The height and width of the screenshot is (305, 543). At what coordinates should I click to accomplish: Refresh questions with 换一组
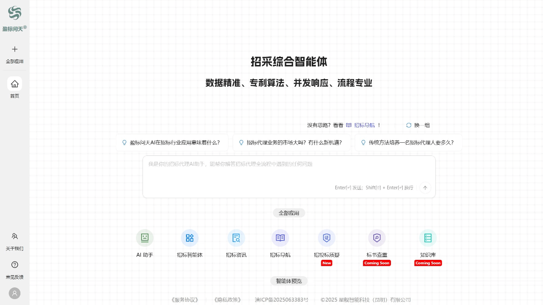(418, 125)
